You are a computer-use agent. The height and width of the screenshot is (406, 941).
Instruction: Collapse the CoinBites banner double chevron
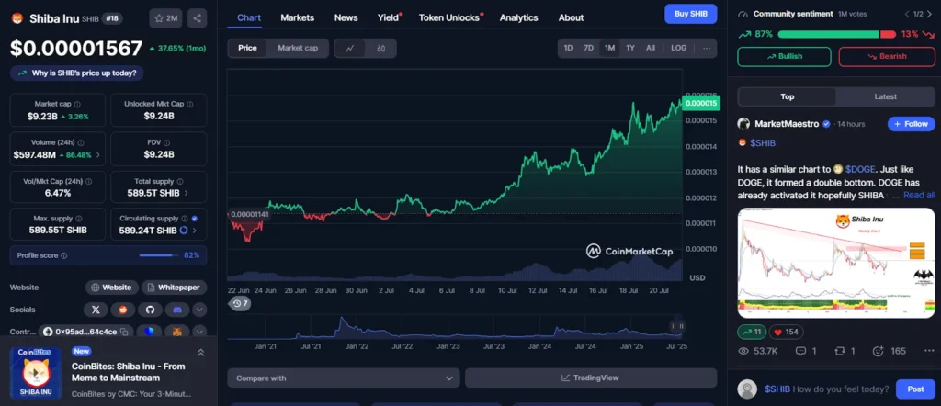pos(201,353)
